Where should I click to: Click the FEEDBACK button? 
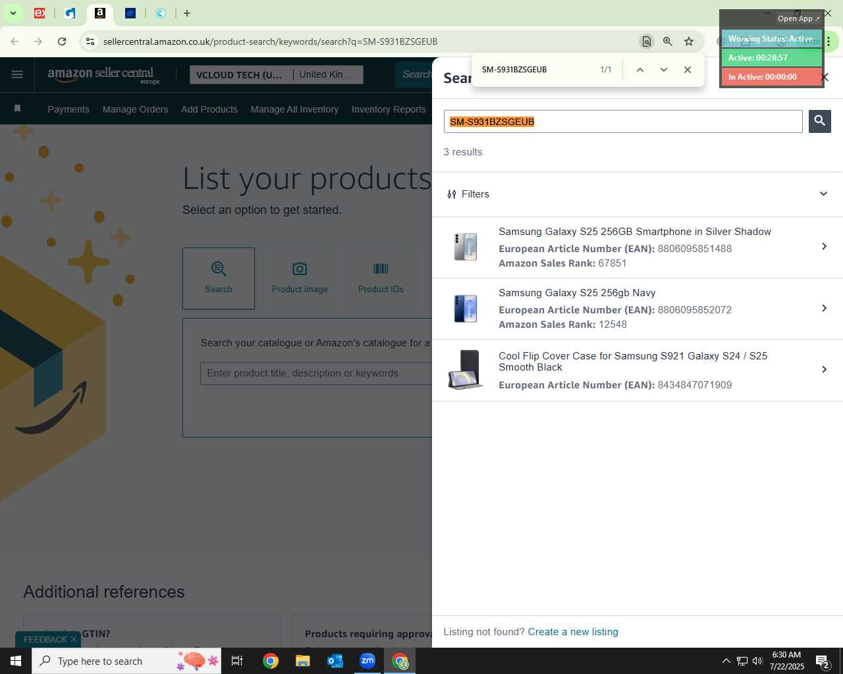(45, 639)
